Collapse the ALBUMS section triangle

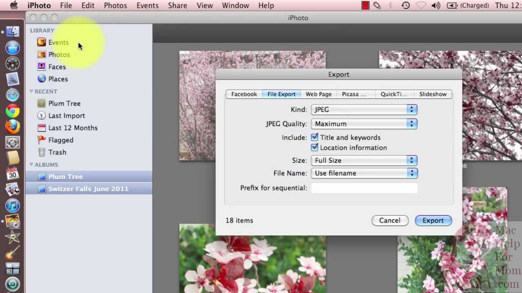click(x=31, y=164)
